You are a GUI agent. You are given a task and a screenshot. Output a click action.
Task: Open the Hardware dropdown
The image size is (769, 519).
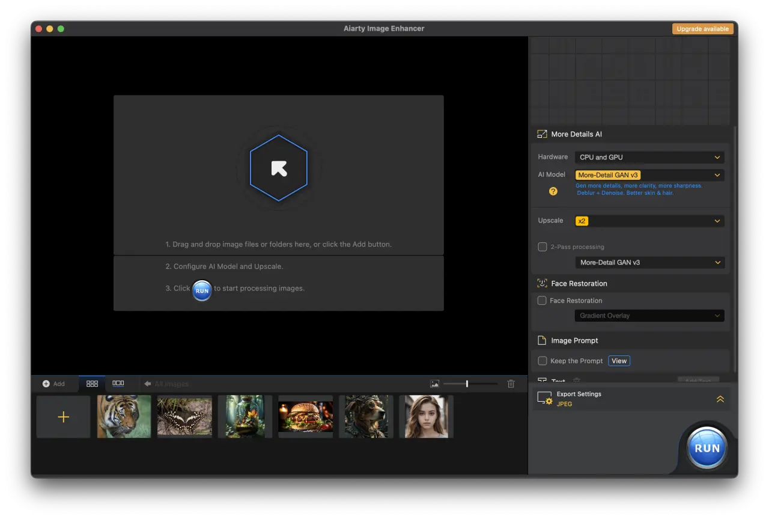649,157
